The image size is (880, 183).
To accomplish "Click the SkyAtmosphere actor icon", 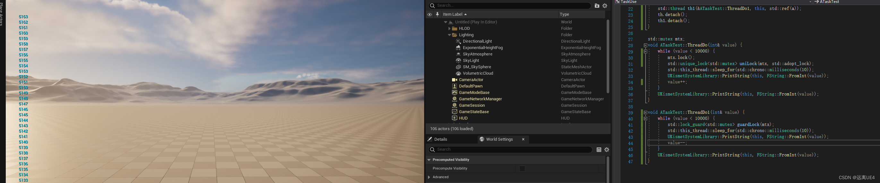I will coord(458,54).
